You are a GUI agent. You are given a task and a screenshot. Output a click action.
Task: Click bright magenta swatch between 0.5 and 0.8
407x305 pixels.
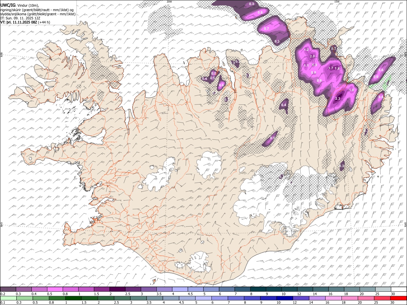pos(55,289)
